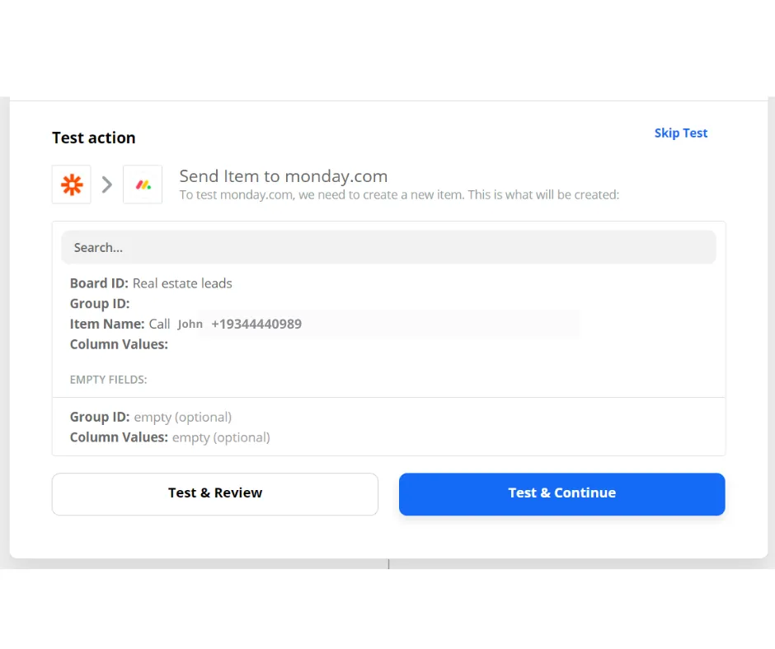Viewport: 775px width, 649px height.
Task: Click the chevron arrow between app icons
Action: [x=107, y=184]
